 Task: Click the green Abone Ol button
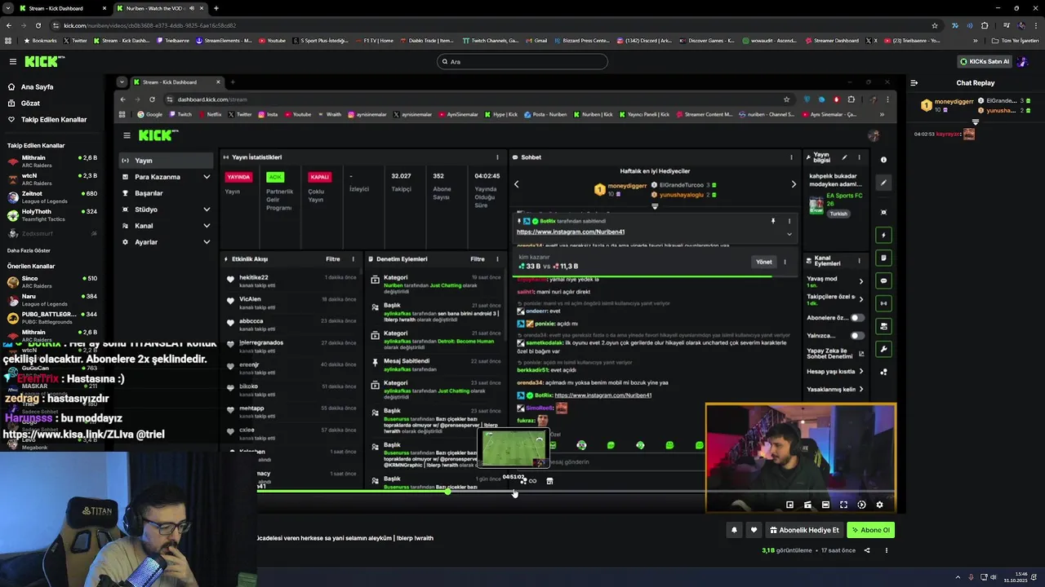click(x=870, y=530)
